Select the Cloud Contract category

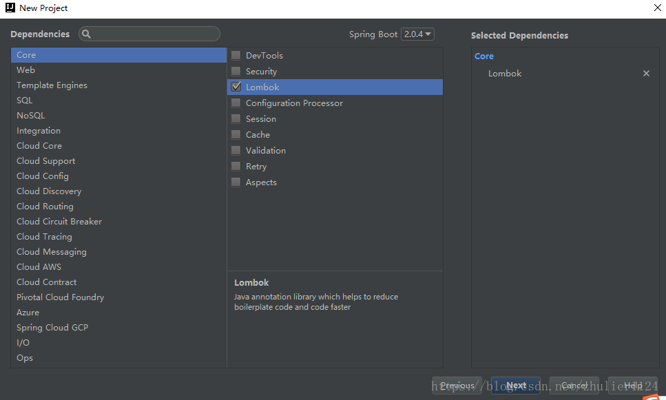tap(119, 282)
